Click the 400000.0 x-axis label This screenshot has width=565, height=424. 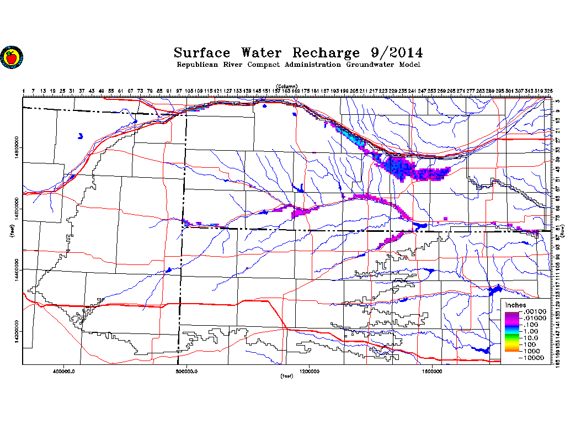pyautogui.click(x=65, y=370)
